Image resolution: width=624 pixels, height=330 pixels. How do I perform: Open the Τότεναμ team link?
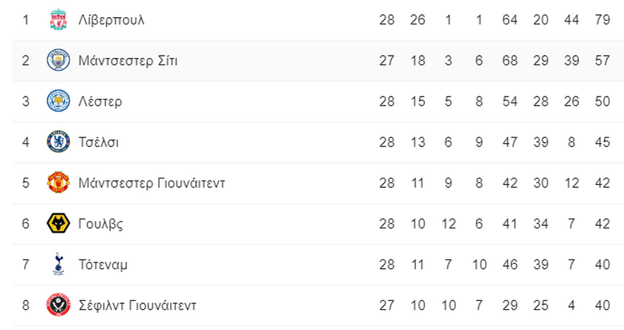[x=103, y=265]
